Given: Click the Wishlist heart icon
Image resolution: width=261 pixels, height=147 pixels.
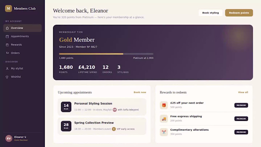Looking at the screenshot, I should pyautogui.click(x=7, y=77).
